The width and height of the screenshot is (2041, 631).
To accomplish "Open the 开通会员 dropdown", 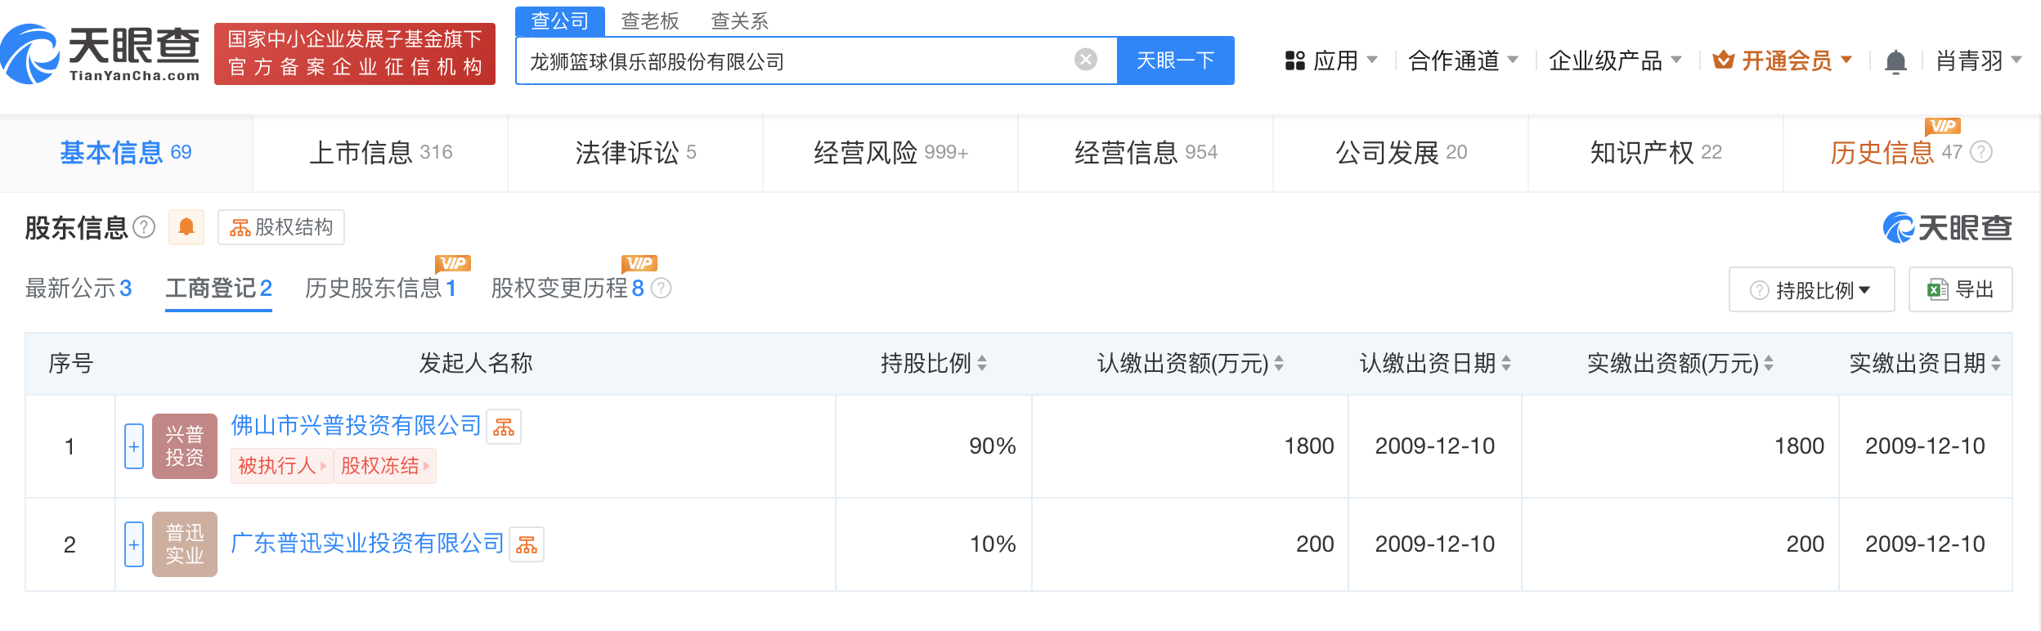I will [x=1783, y=60].
